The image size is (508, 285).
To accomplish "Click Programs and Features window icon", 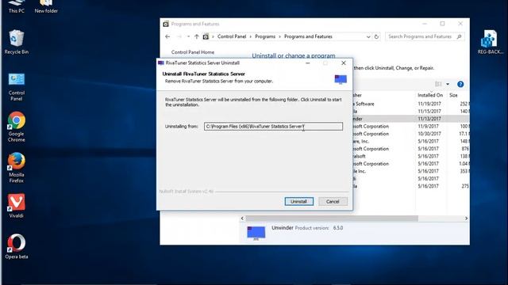I will coord(166,24).
